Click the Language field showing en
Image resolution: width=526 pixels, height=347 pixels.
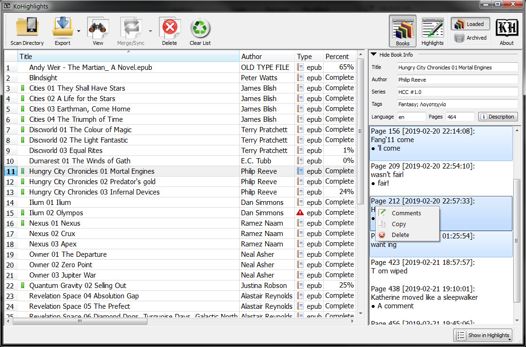(x=411, y=117)
